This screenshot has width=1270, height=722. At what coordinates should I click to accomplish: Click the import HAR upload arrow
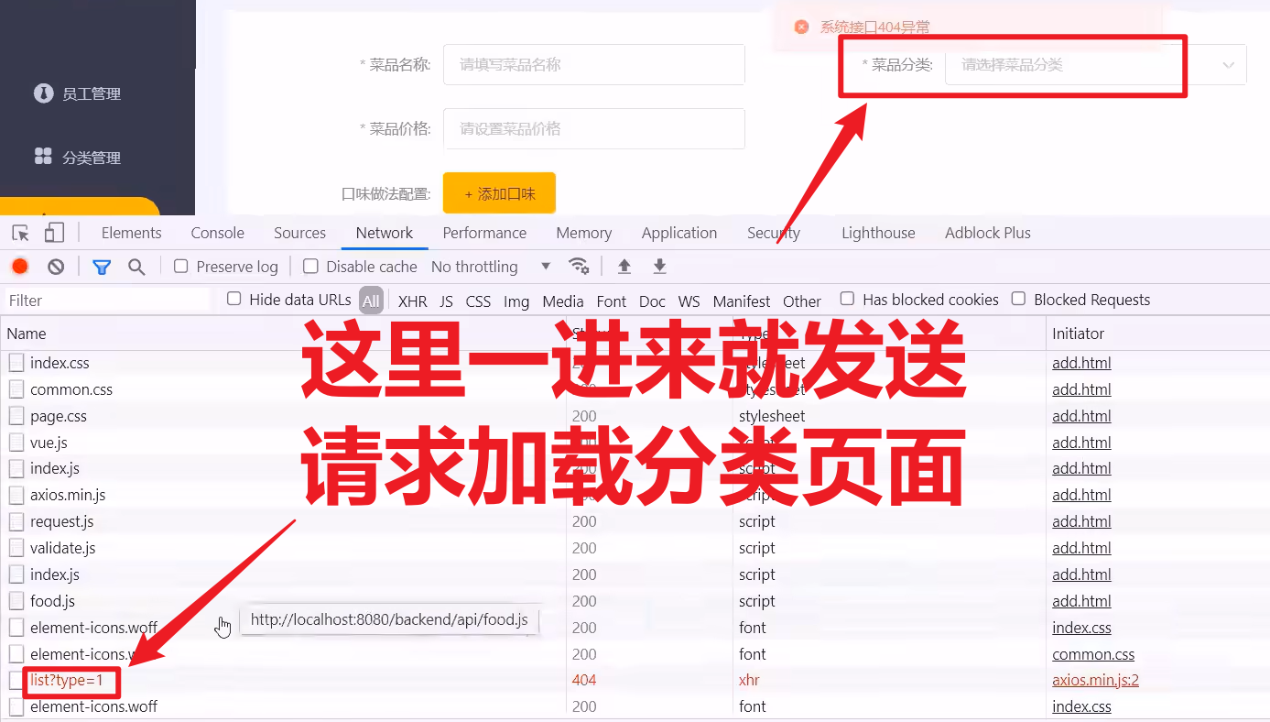(x=624, y=267)
